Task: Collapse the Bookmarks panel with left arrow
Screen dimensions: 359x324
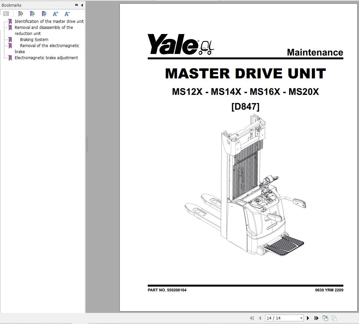Action: (82, 5)
